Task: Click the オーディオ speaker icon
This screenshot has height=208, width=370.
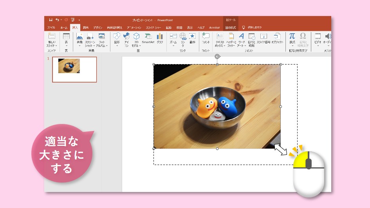Action: (x=328, y=36)
